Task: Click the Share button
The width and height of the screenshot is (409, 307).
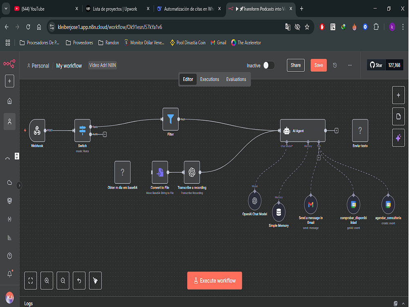Action: [296, 65]
